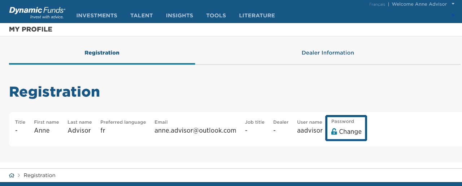Click Change to update password
The height and width of the screenshot is (186, 462).
tap(350, 132)
